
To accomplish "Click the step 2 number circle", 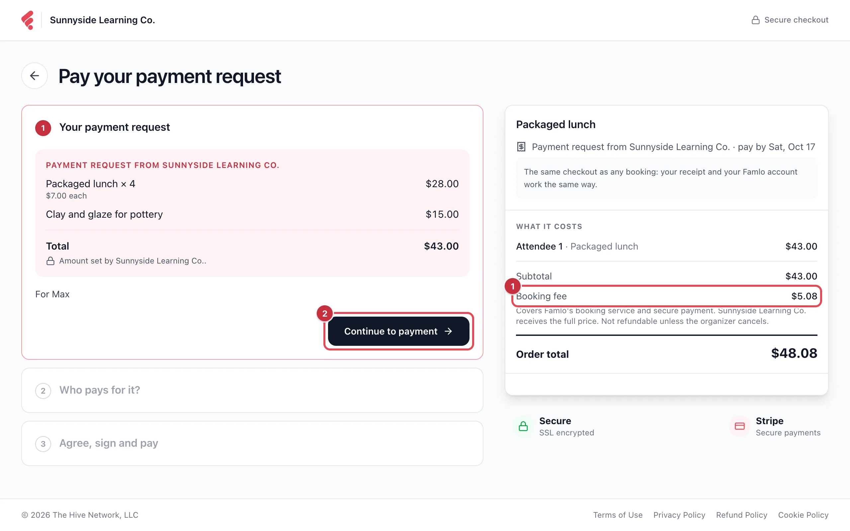I will pos(43,391).
